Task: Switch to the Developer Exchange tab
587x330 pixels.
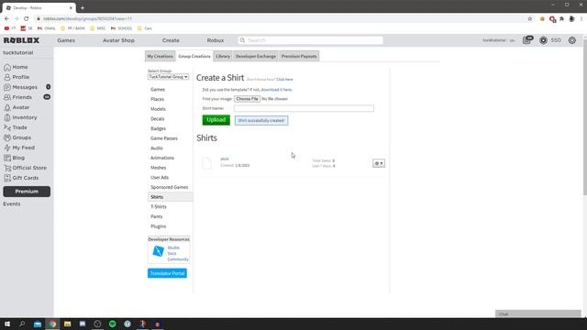Action: click(256, 56)
